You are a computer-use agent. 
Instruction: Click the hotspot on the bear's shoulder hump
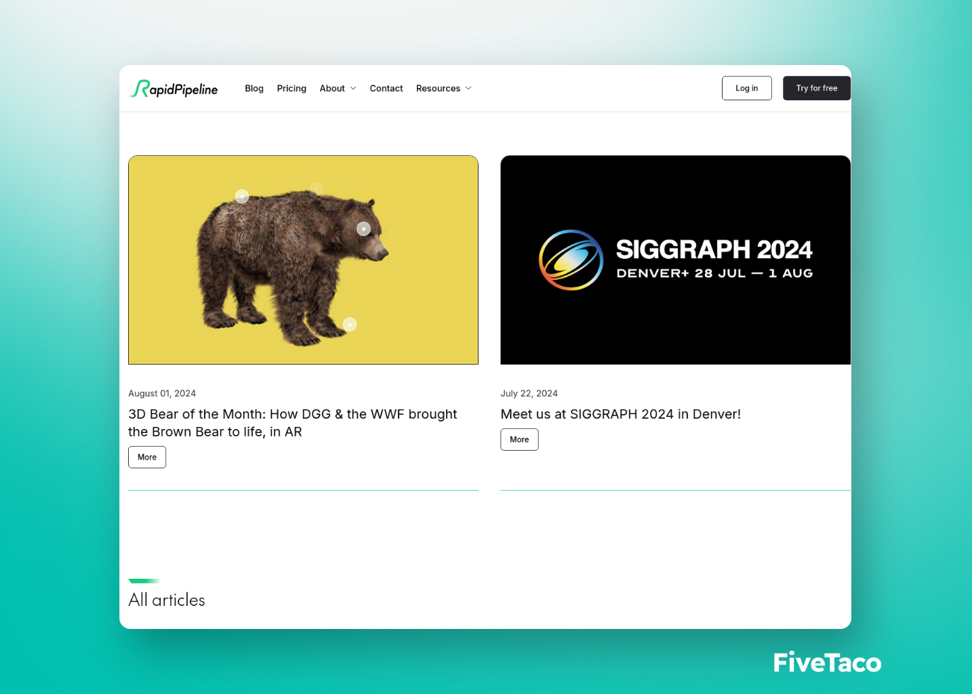tap(317, 188)
